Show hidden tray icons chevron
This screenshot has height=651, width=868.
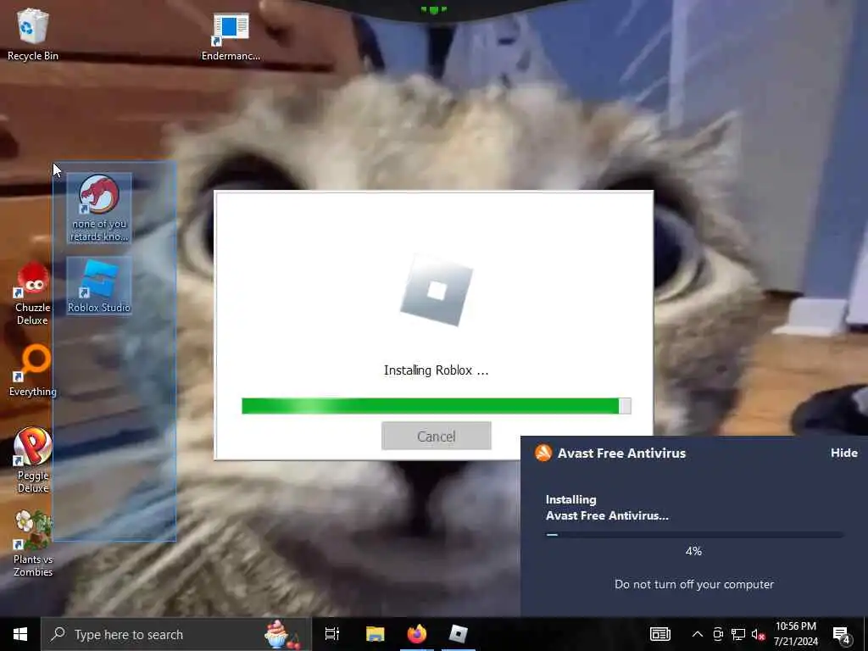(x=698, y=634)
